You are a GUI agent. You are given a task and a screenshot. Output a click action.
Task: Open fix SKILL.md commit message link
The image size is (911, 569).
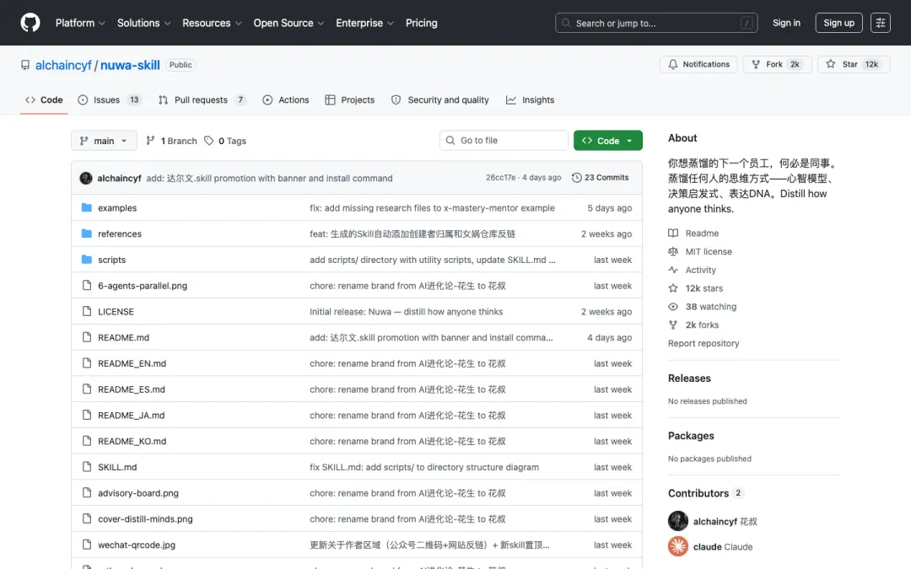(x=424, y=467)
